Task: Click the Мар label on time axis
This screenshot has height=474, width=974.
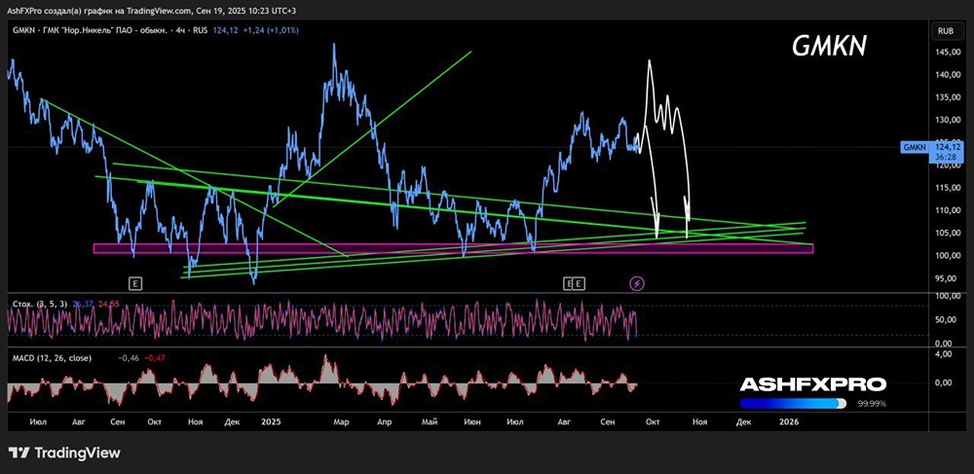Action: pos(341,421)
